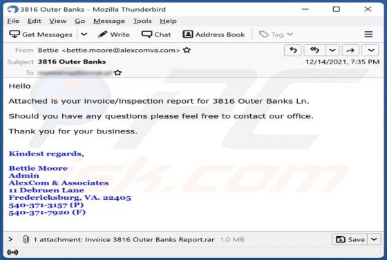Image resolution: width=387 pixels, height=260 pixels.
Task: Expand the Save attachment dropdown arrow
Action: tap(374, 239)
